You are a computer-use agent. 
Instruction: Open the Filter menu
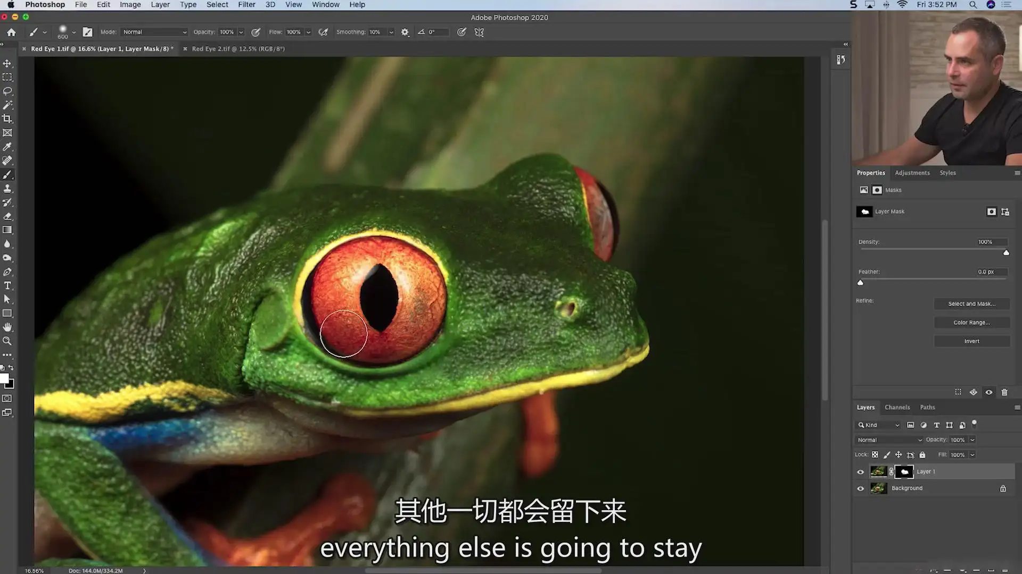246,5
